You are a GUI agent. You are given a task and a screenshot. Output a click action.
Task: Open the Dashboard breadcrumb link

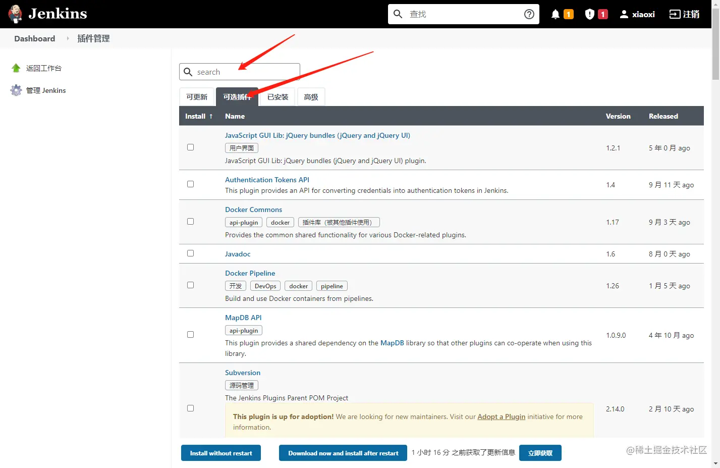(x=35, y=38)
